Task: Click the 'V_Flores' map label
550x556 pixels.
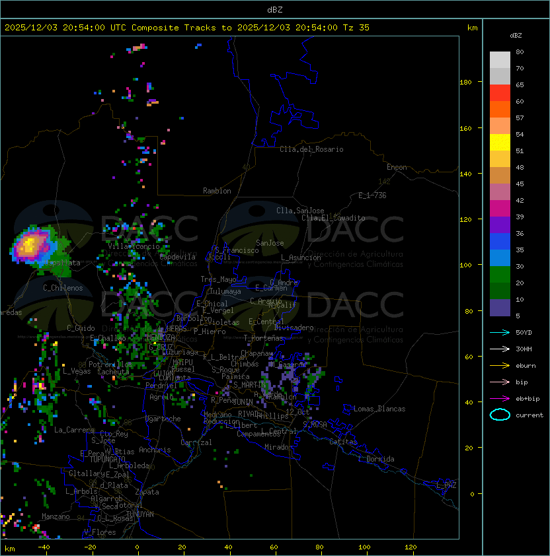Action: click(100, 532)
